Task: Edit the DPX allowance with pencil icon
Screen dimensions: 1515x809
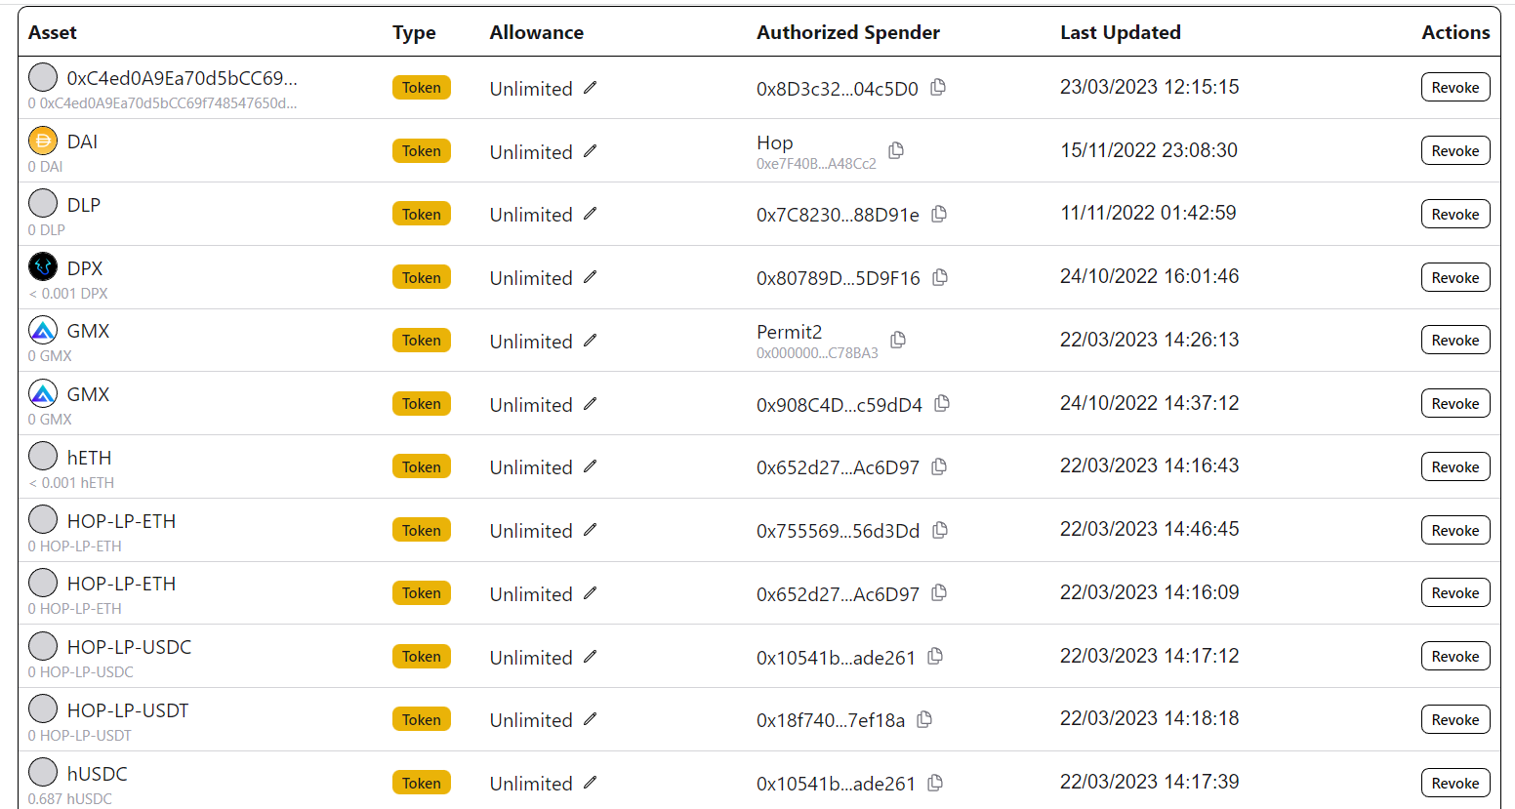Action: (x=590, y=277)
